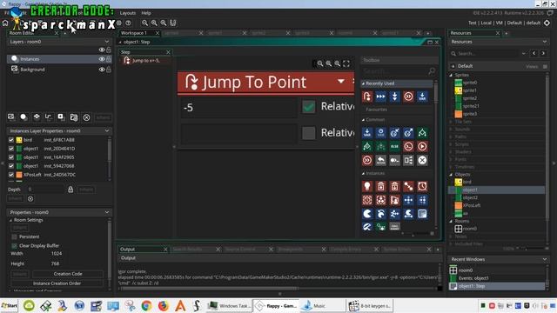Select the Create Instance lightbulb icon
This screenshot has width=557, height=313.
pos(367,186)
